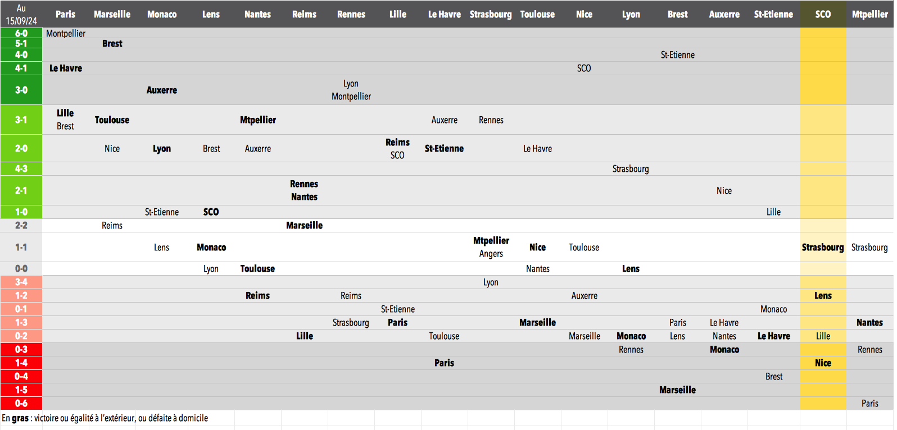Select Auxerre in the 3-0 row
Screen dimensions: 897x430
pos(162,90)
